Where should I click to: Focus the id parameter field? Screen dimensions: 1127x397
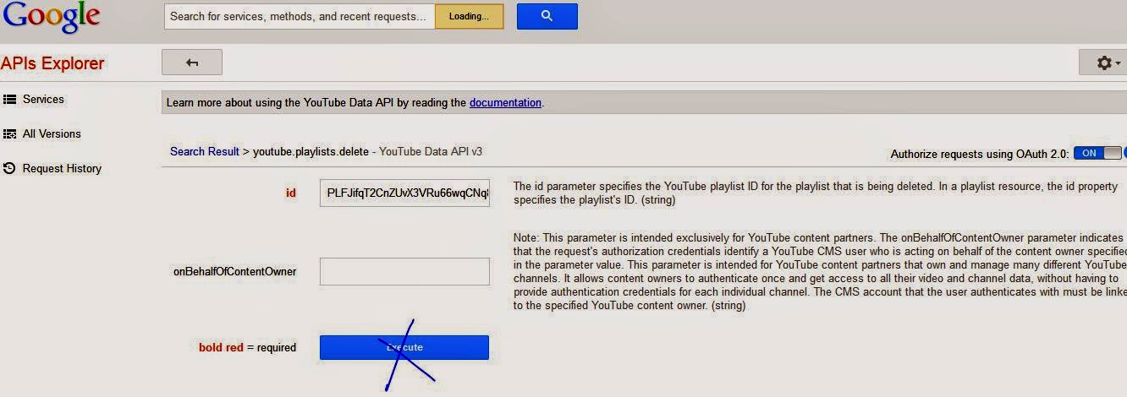point(404,193)
